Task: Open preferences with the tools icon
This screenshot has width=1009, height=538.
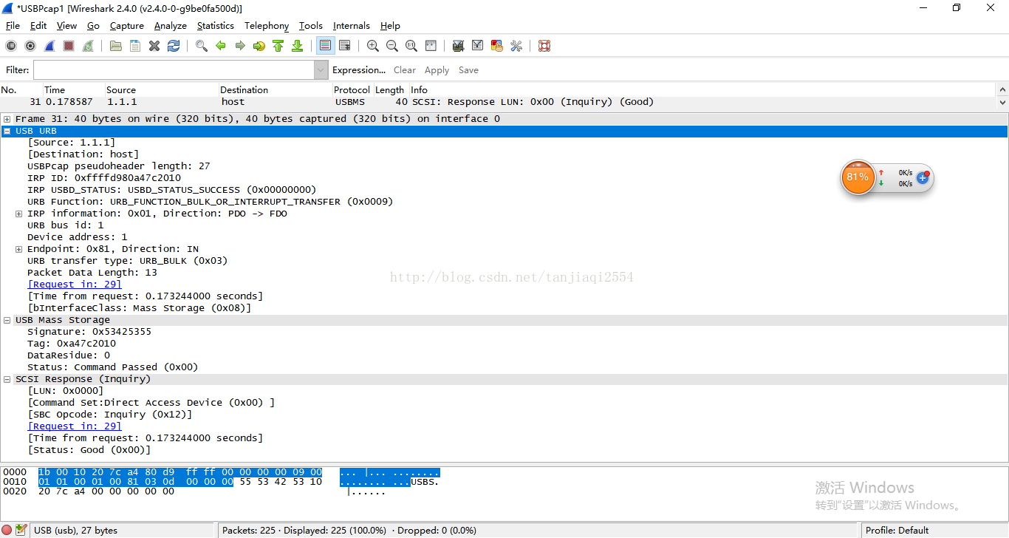Action: tap(516, 46)
